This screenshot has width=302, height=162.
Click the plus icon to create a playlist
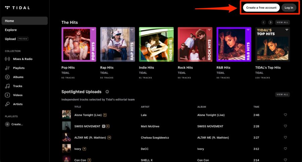tap(7, 124)
